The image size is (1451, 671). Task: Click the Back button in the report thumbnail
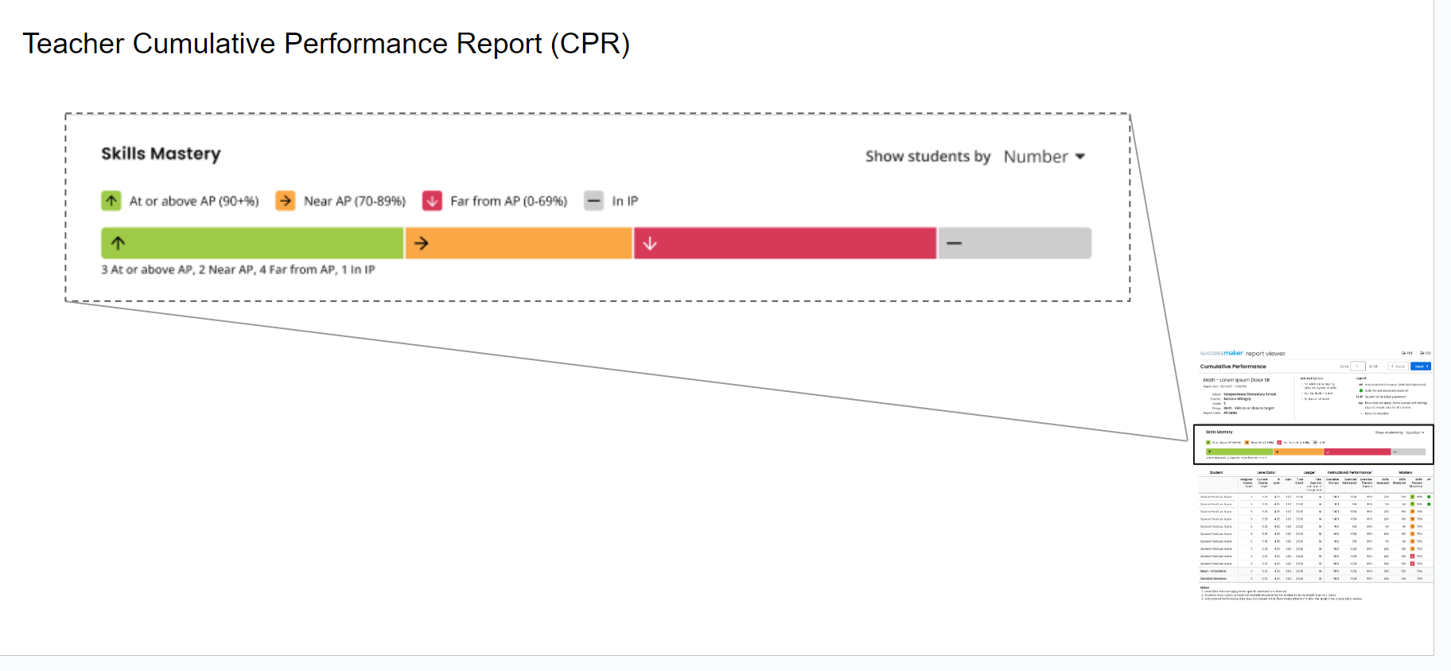[1398, 367]
